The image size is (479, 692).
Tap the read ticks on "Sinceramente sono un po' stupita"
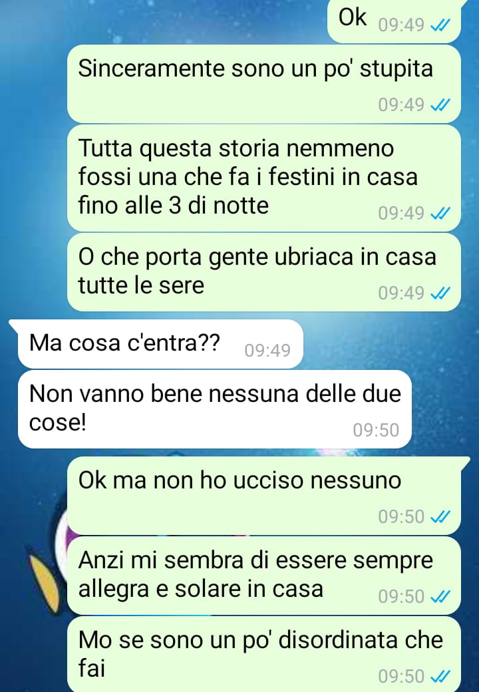point(440,105)
